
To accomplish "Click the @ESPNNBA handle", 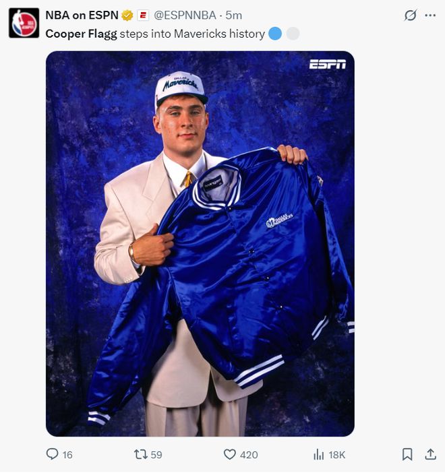I will [x=185, y=15].
